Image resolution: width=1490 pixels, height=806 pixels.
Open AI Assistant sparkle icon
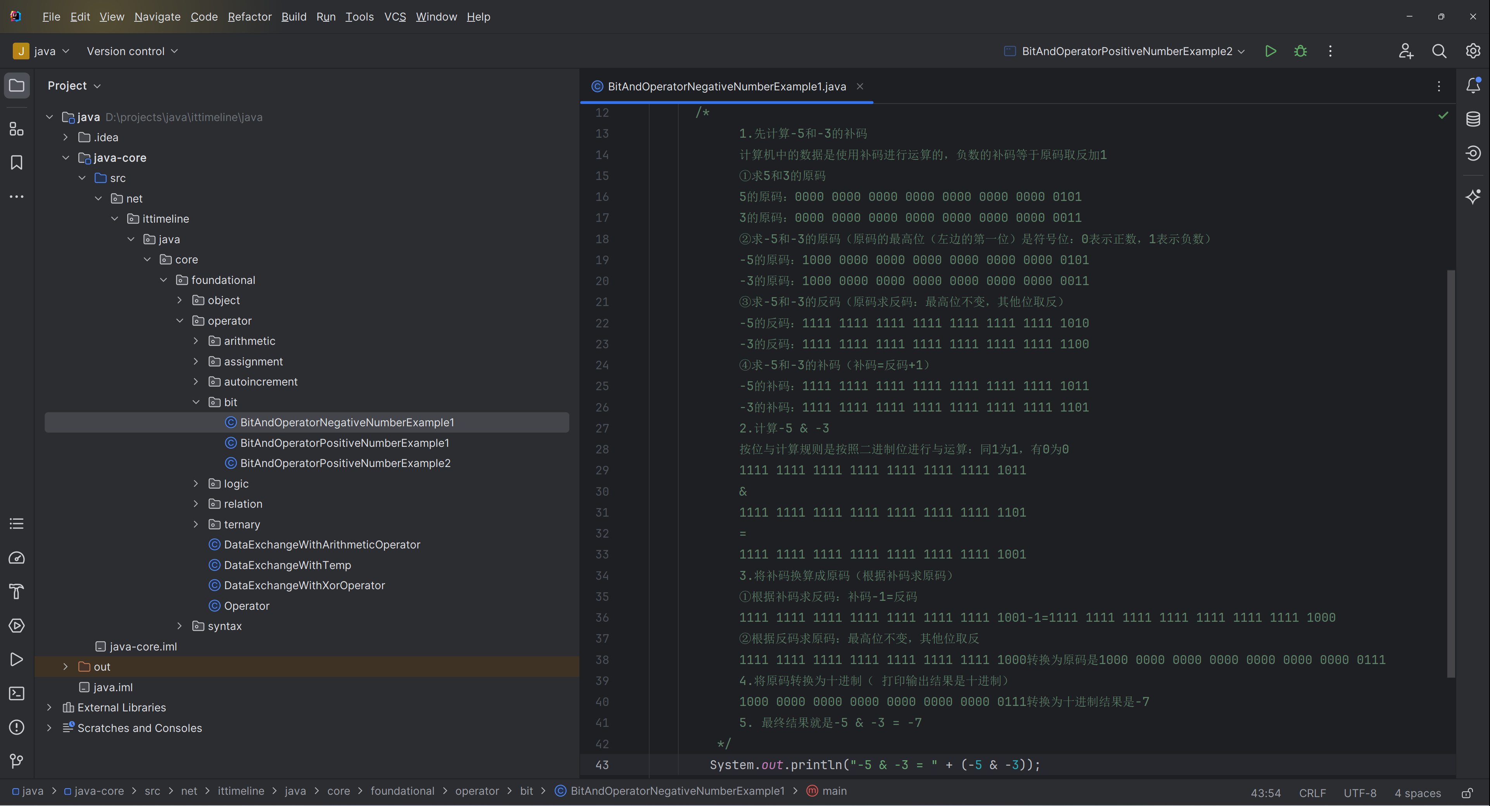point(1473,197)
